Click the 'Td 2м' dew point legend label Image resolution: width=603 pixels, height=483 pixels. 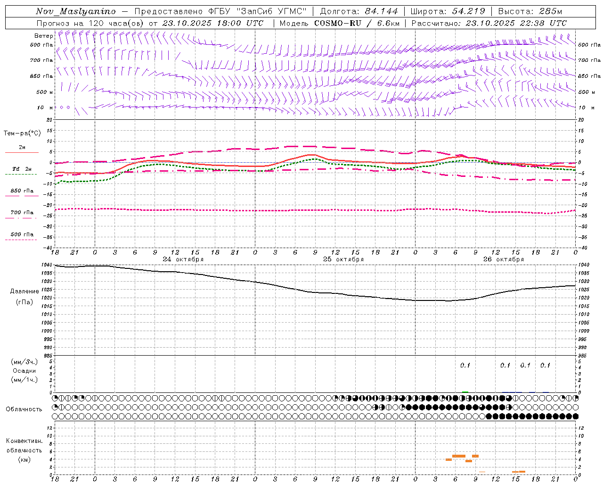(22, 169)
